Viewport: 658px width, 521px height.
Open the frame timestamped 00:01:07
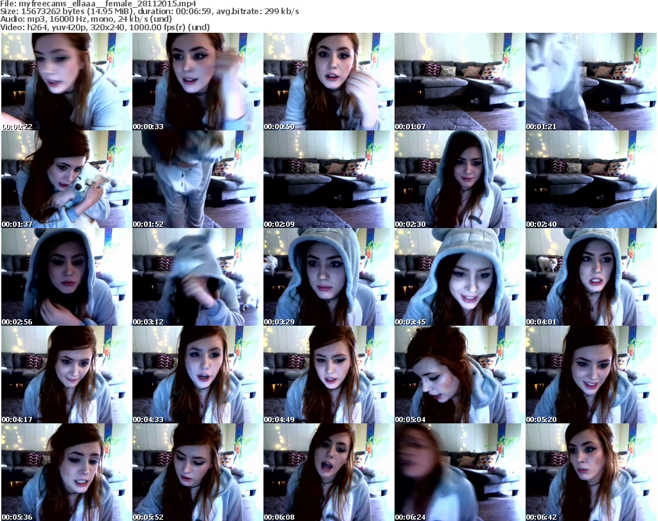pyautogui.click(x=459, y=82)
